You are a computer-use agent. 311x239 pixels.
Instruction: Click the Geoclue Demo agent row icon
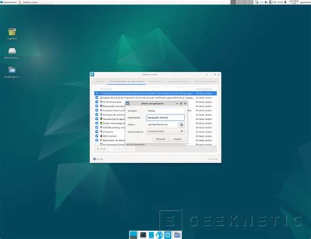click(x=101, y=119)
